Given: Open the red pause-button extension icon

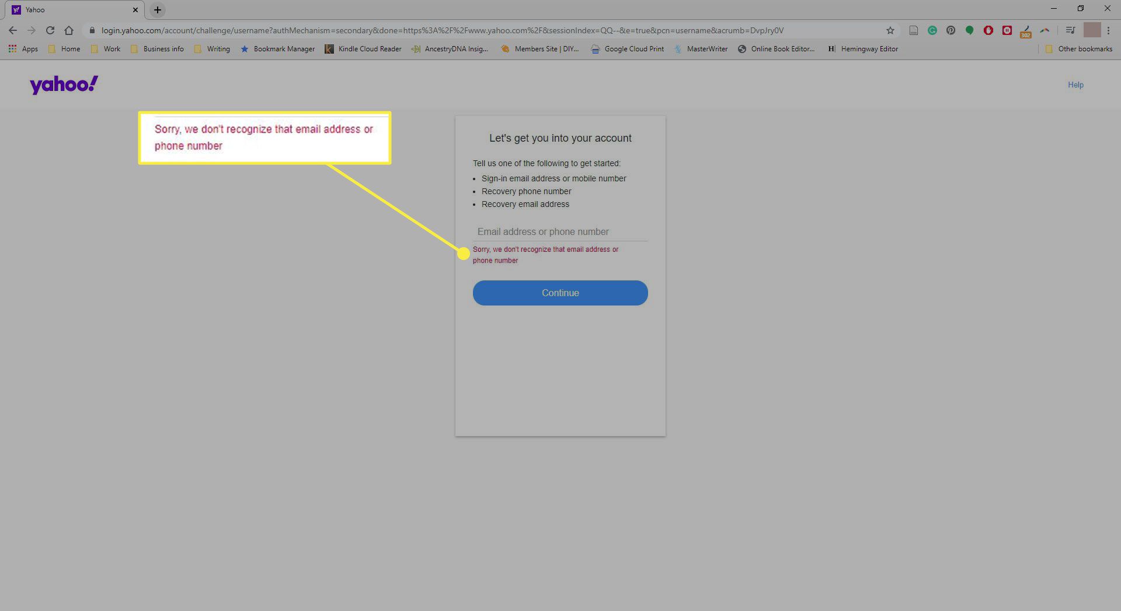Looking at the screenshot, I should [1007, 30].
